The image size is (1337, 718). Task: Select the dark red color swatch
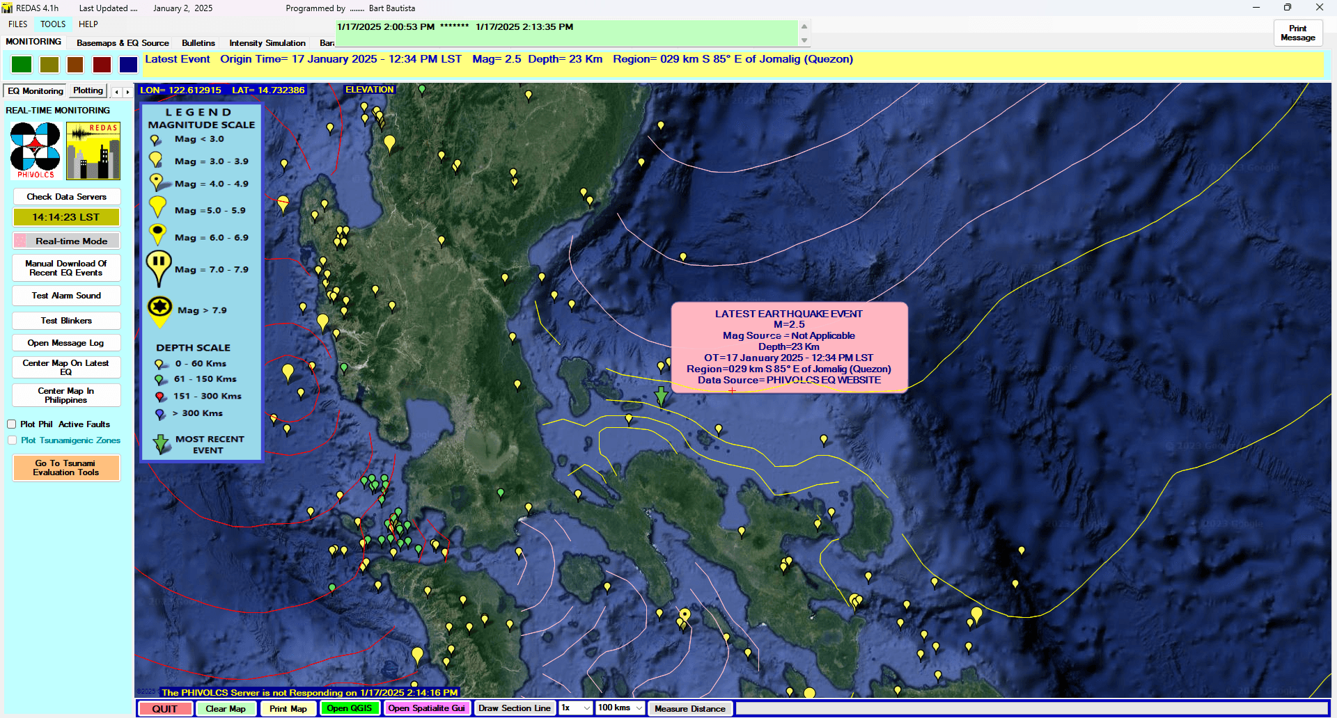click(102, 65)
